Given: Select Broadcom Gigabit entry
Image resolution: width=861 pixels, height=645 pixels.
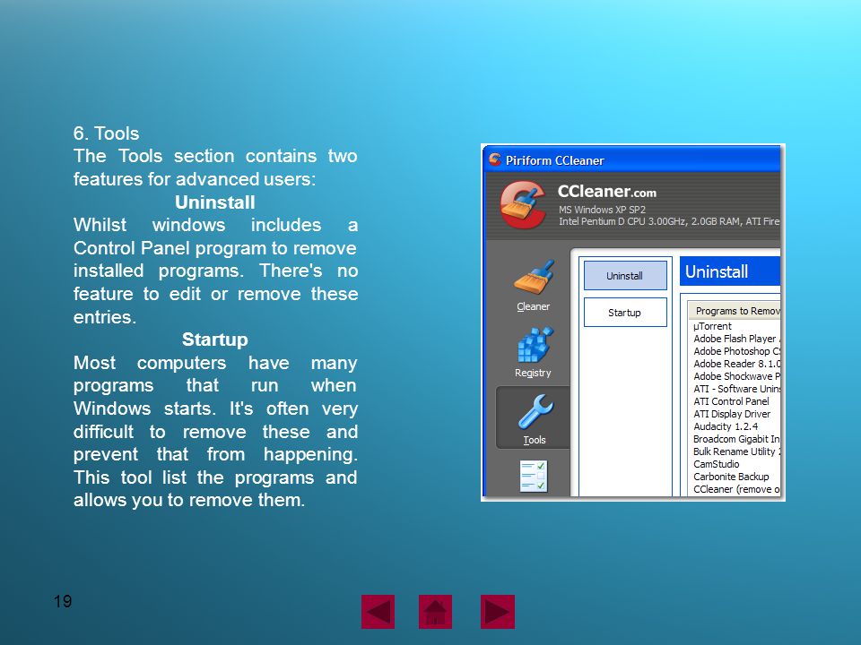Looking at the screenshot, I should (735, 439).
